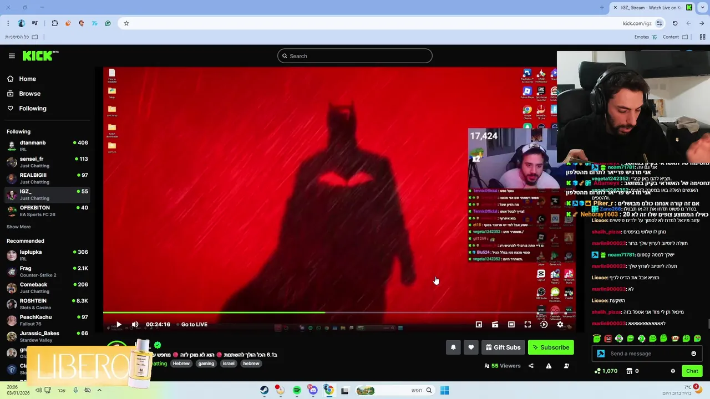Open PeachKachu's recommended channel
Viewport: 710px width, 399px height.
[47, 320]
